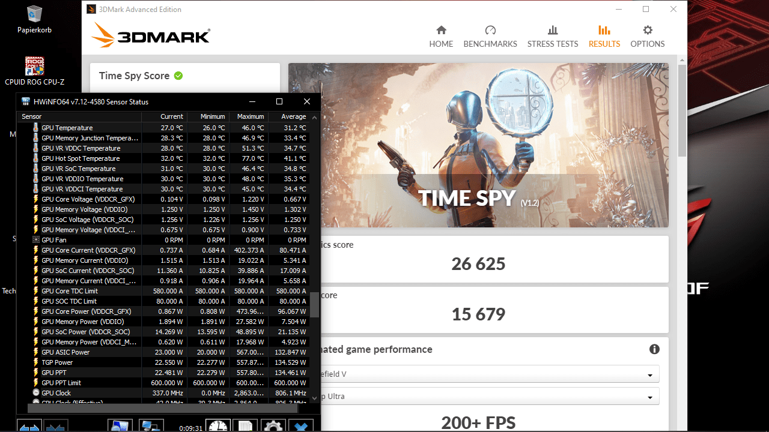Select the GPU Memory Voltage (VDDIO) row
This screenshot has width=769, height=432.
(x=163, y=209)
